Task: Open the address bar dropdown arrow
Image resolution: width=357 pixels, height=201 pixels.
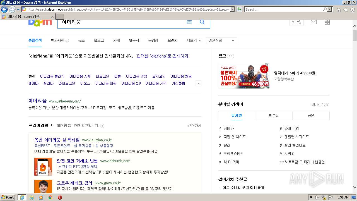Action: pyautogui.click(x=232, y=9)
